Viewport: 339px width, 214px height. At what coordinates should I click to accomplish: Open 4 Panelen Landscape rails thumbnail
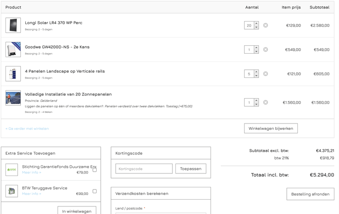coord(13,74)
